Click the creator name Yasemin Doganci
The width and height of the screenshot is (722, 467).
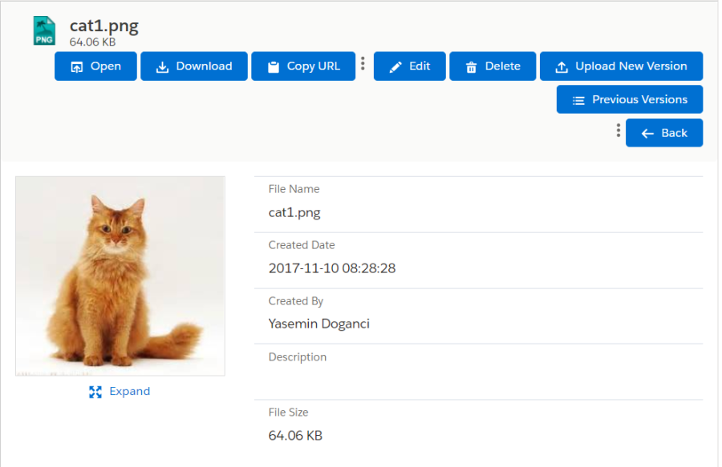318,324
